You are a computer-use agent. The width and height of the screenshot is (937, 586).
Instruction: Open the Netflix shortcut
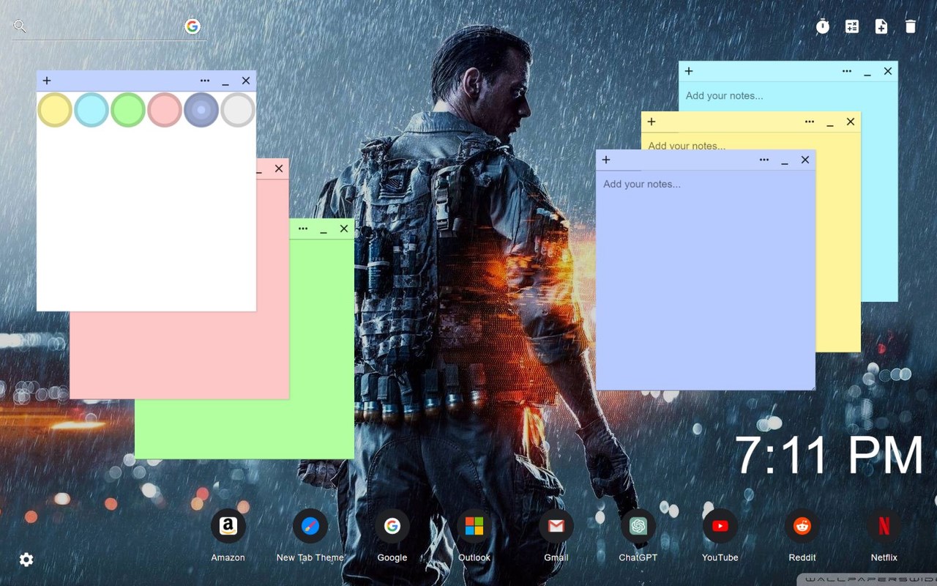(x=884, y=526)
